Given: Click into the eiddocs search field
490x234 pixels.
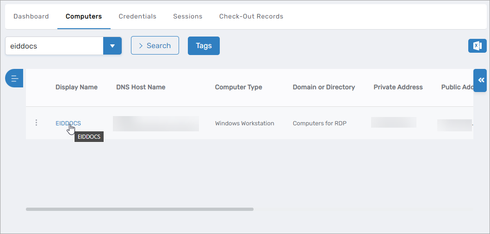Looking at the screenshot, I should tap(54, 46).
